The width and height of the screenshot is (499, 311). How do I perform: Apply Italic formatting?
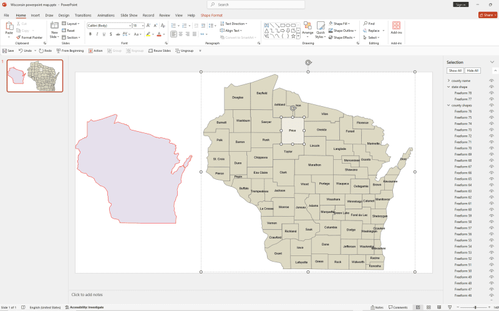tap(97, 34)
